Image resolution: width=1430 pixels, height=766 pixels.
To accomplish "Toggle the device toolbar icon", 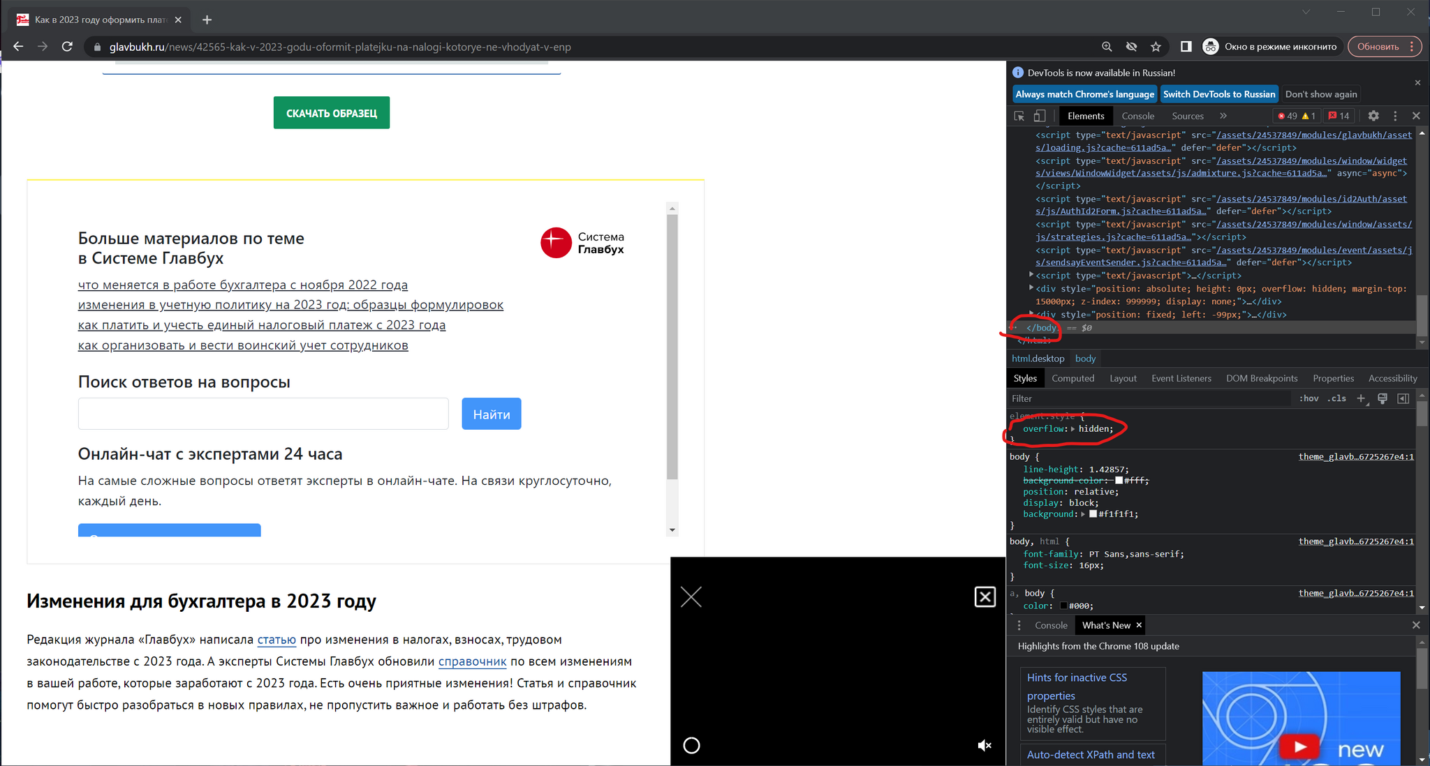I will coord(1040,116).
